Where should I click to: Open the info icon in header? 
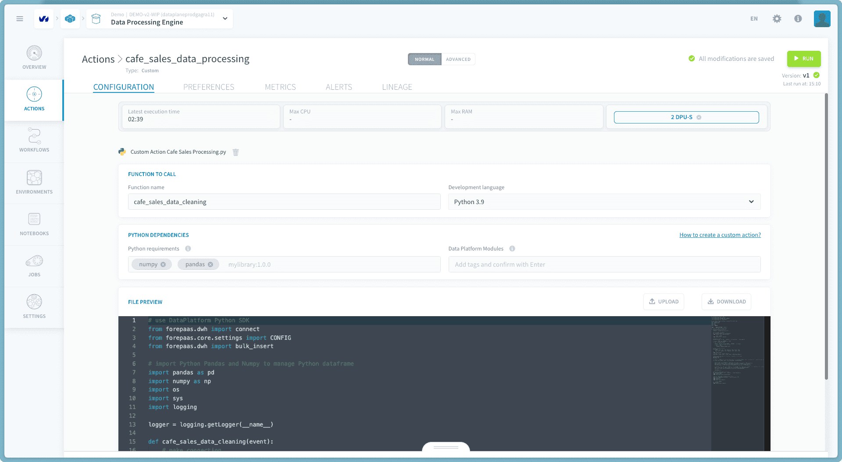pos(798,18)
